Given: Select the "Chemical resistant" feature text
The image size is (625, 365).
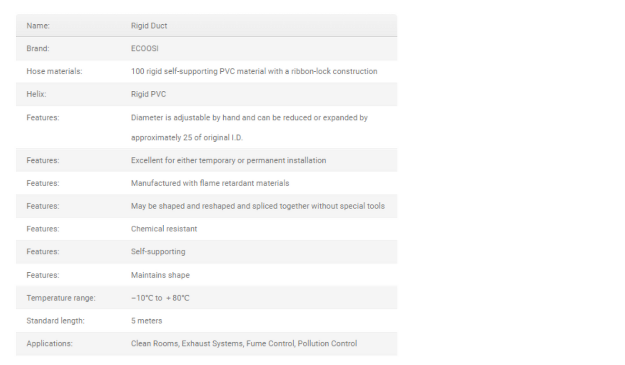Looking at the screenshot, I should pos(164,229).
